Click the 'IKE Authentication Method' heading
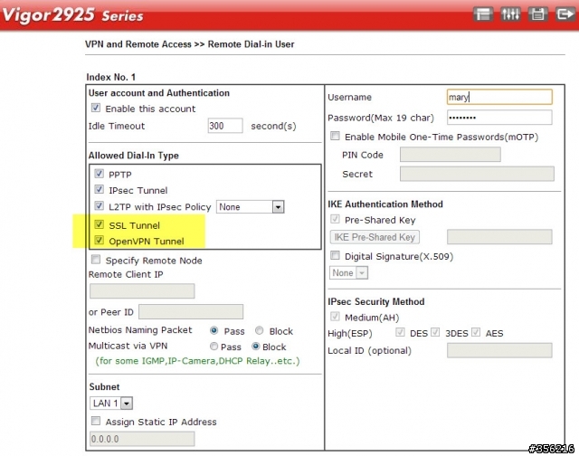 point(385,204)
